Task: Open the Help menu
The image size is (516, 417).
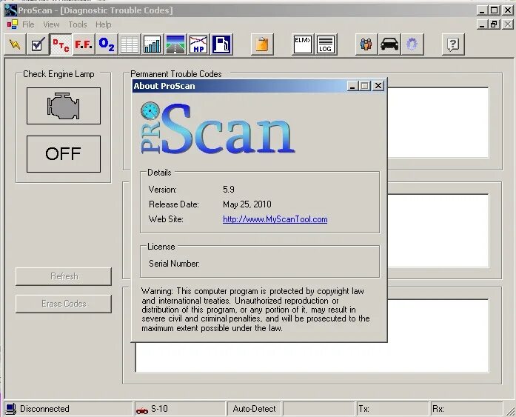Action: (x=104, y=24)
